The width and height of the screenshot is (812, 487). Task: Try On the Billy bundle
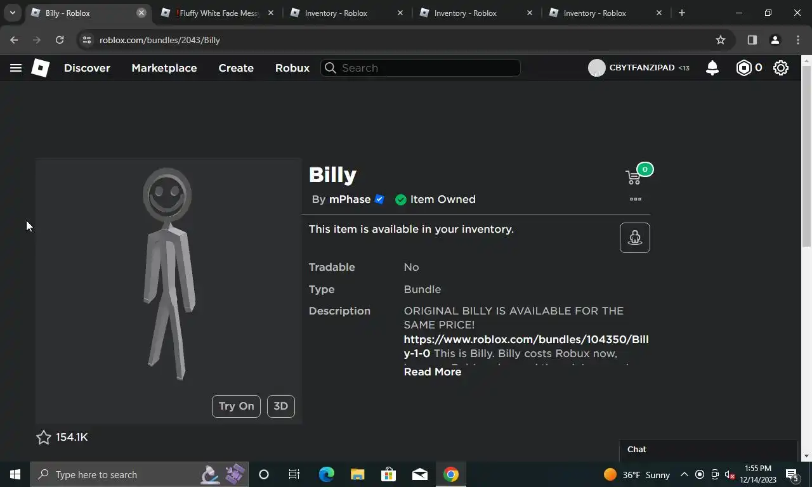coord(236,406)
